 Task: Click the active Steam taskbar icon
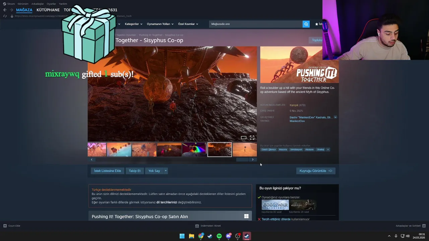pos(247,236)
